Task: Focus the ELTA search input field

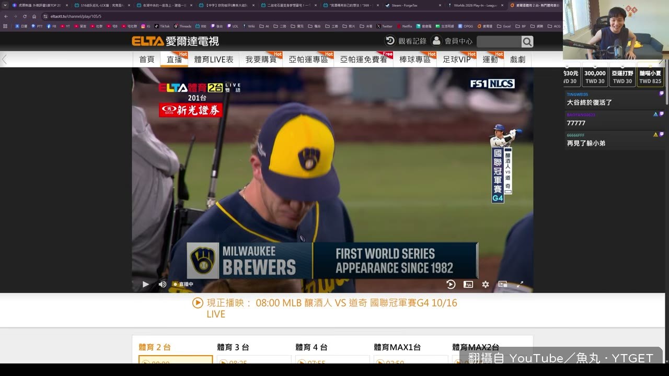Action: click(x=499, y=42)
